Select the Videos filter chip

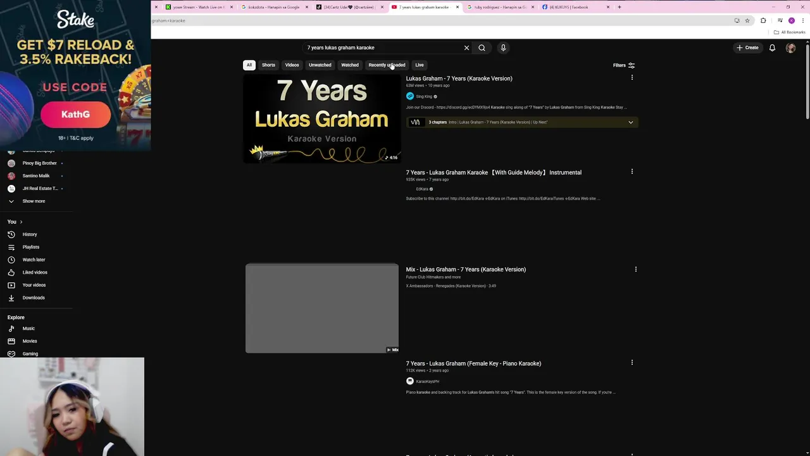(x=292, y=65)
